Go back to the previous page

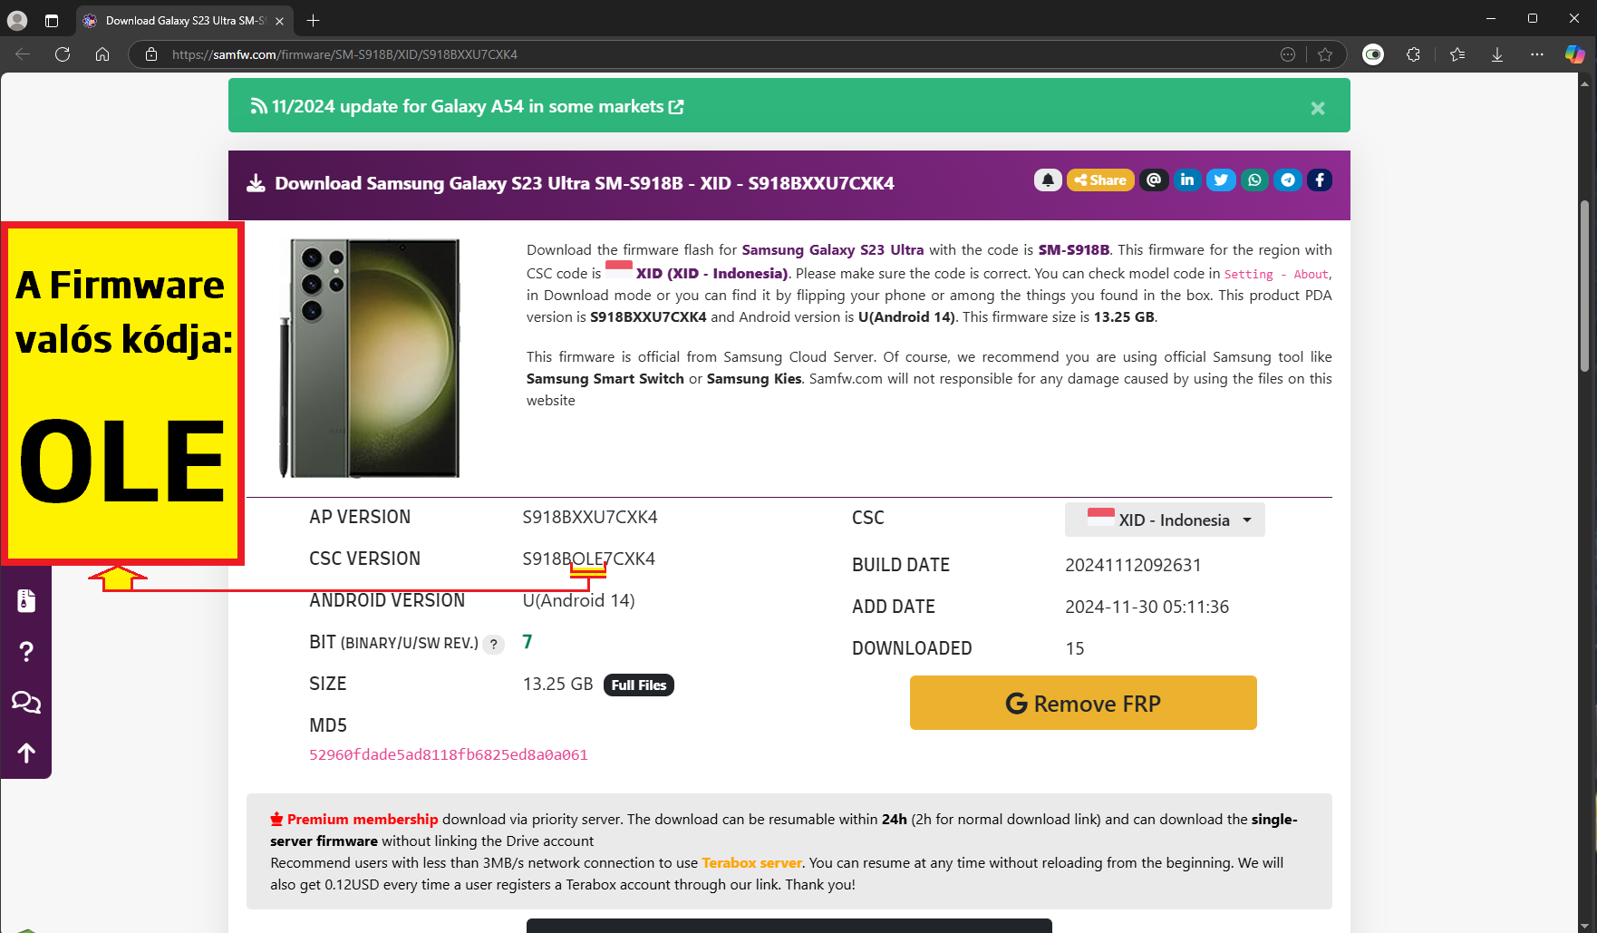pyautogui.click(x=24, y=54)
